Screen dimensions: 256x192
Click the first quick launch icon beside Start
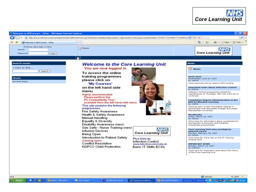pos(30,181)
